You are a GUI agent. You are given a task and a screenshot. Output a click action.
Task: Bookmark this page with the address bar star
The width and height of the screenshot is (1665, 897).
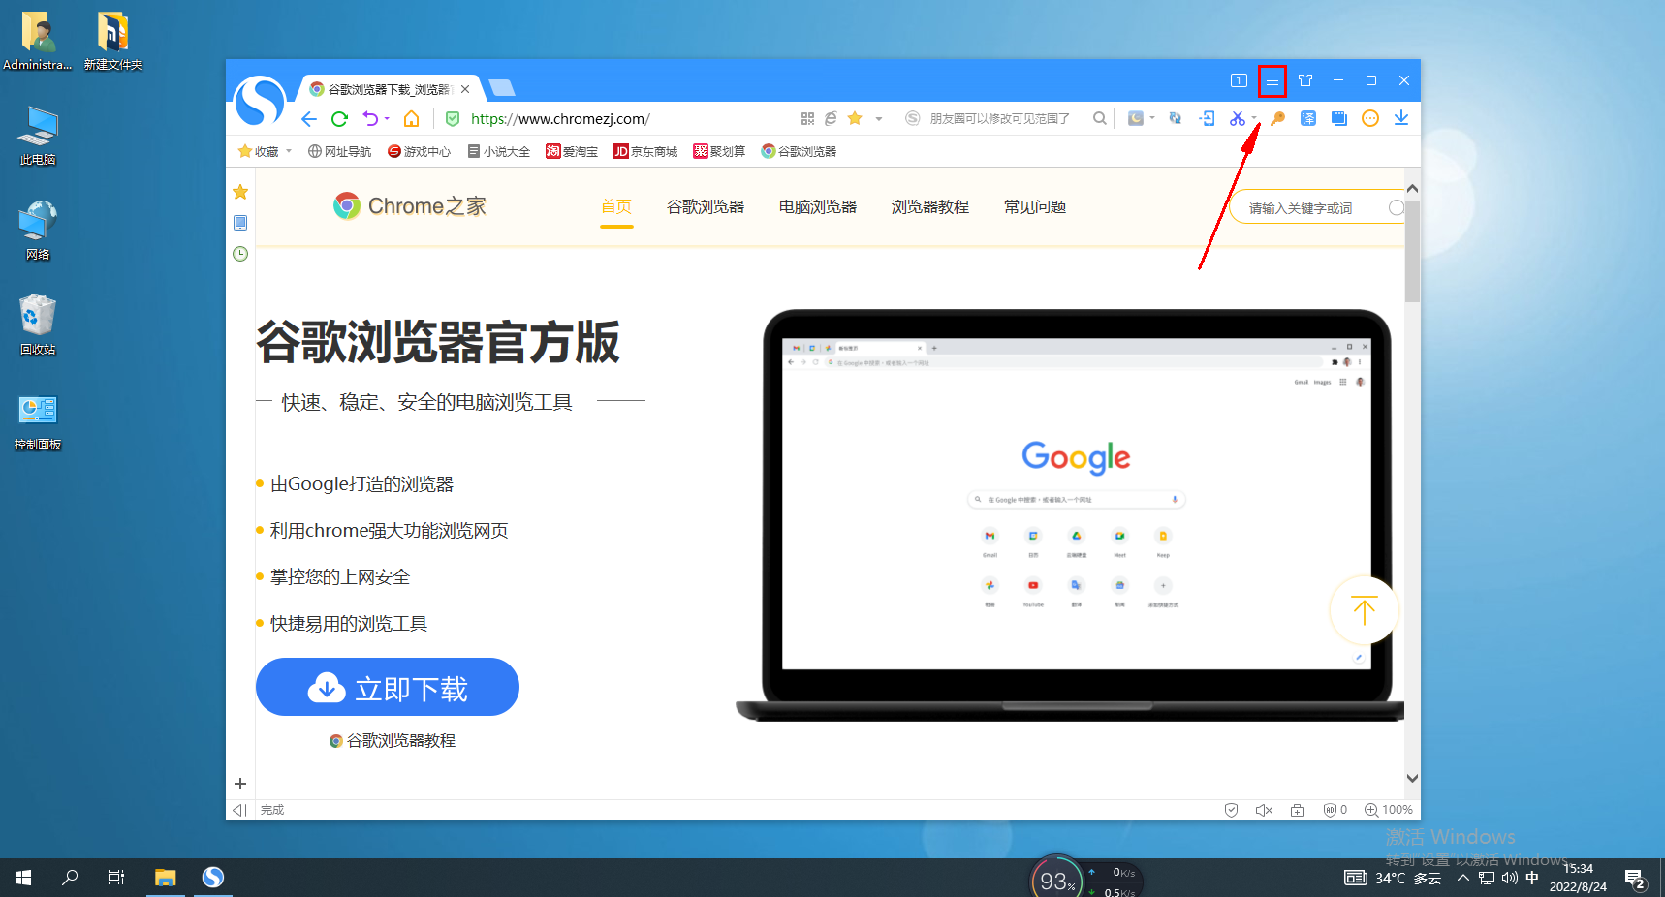(855, 118)
